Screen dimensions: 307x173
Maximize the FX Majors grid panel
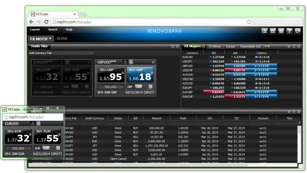pos(294,46)
